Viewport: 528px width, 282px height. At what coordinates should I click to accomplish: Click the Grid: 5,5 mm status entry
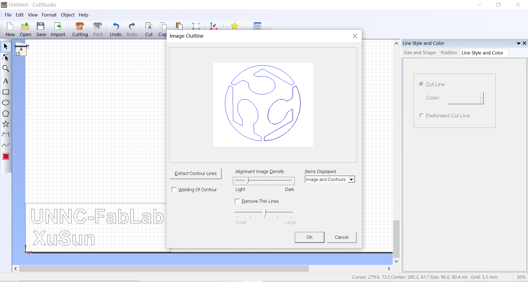tap(484, 277)
